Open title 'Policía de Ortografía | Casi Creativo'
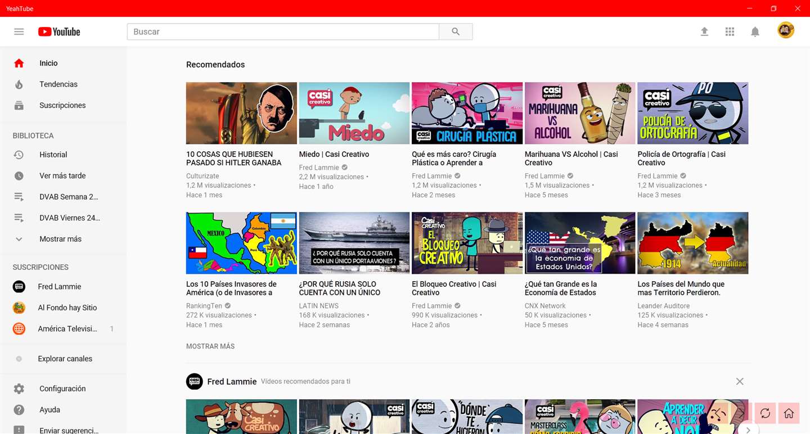810x434 pixels. [x=682, y=159]
